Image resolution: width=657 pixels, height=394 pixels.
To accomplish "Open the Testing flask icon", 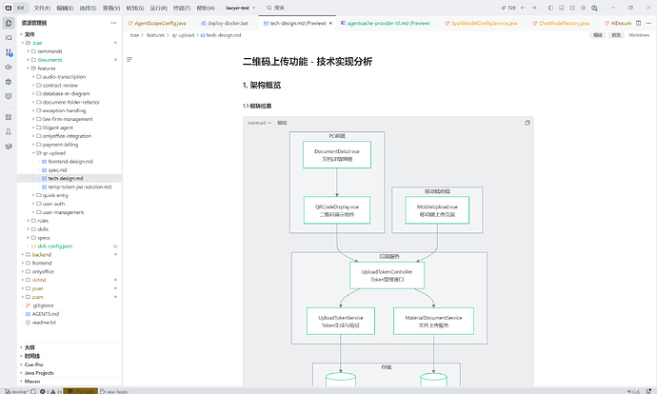I will coord(9,132).
